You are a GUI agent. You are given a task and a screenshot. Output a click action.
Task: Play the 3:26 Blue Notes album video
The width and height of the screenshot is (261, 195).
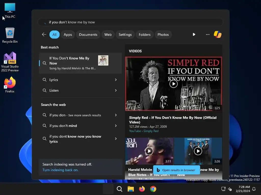(x=198, y=151)
